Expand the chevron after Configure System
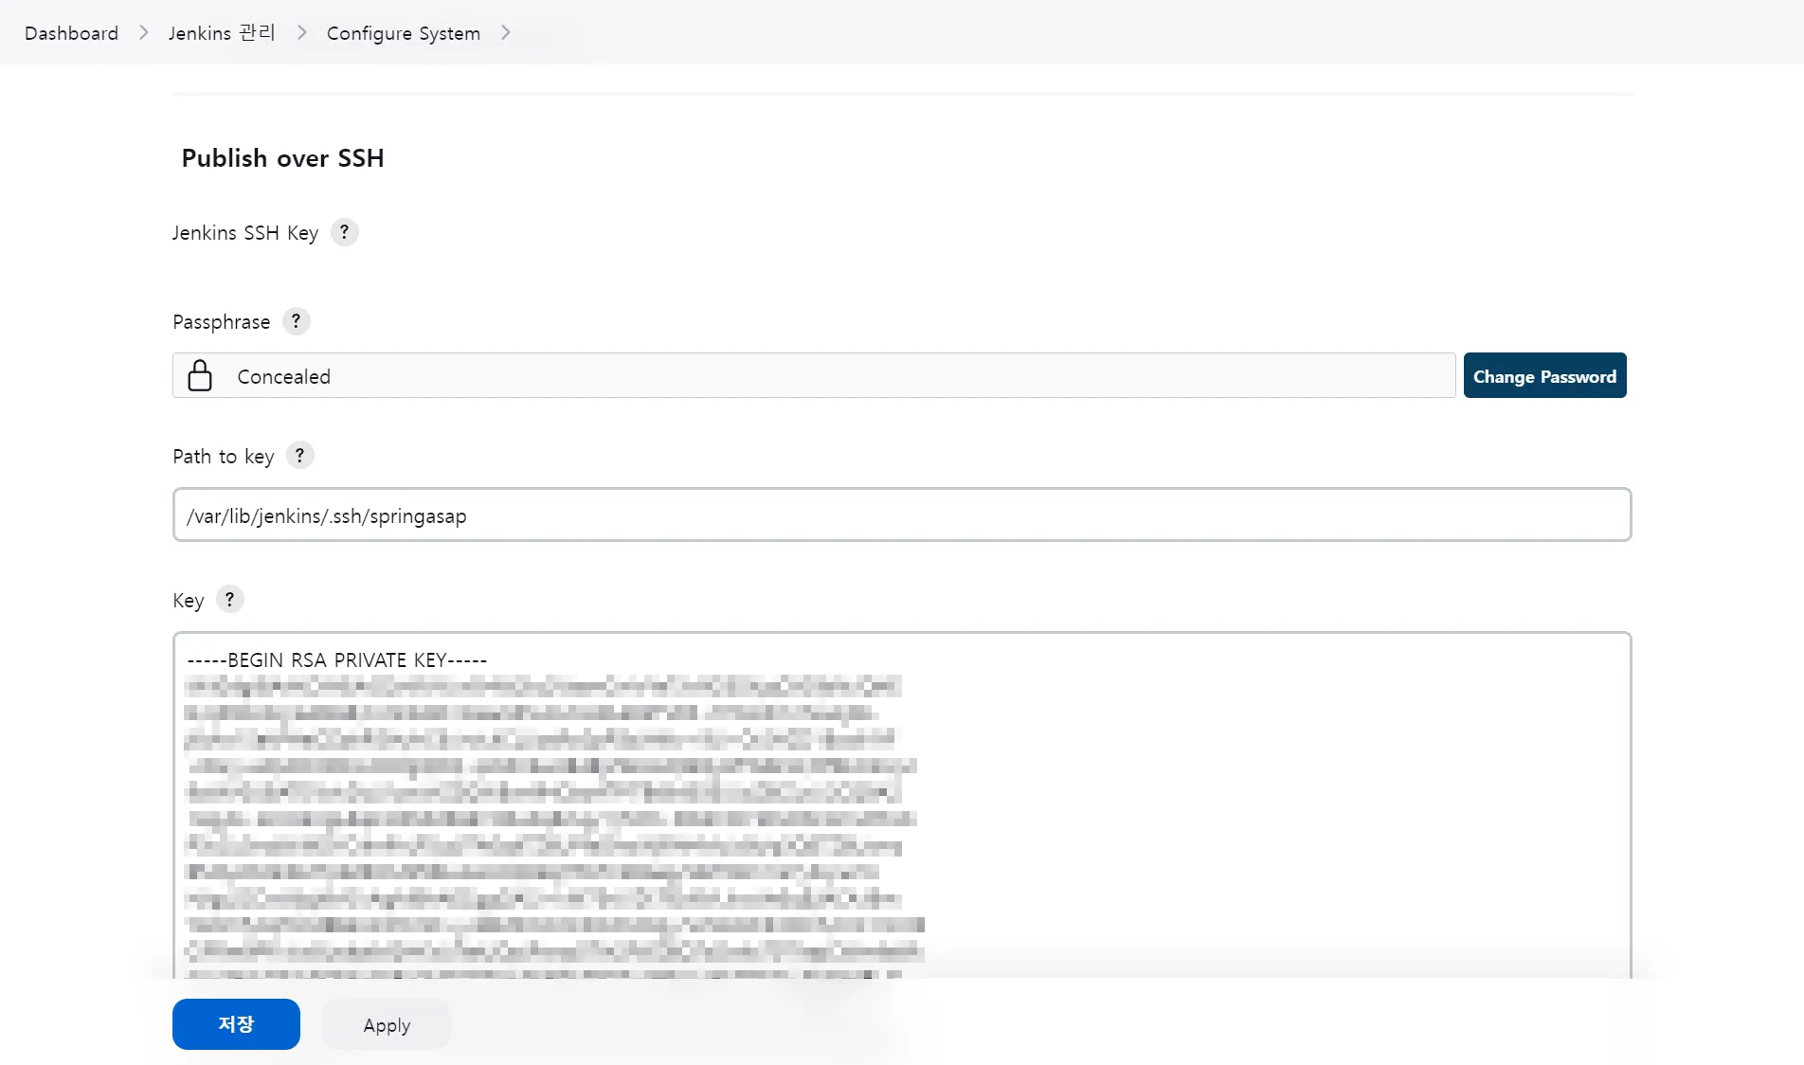 point(505,33)
